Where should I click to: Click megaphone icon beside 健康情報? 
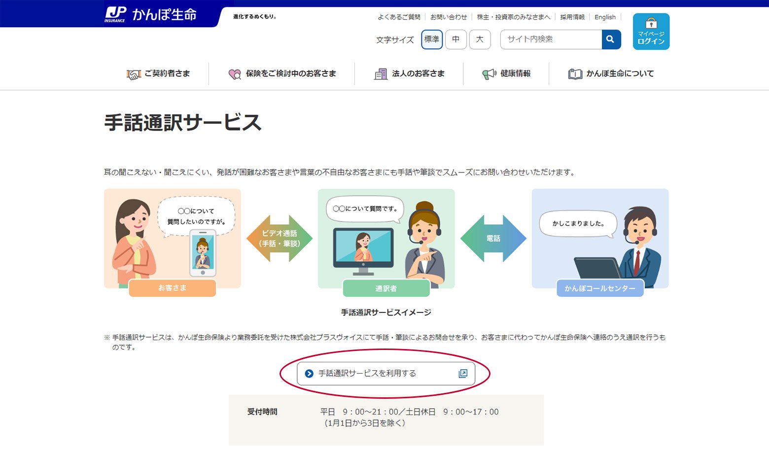(x=489, y=74)
